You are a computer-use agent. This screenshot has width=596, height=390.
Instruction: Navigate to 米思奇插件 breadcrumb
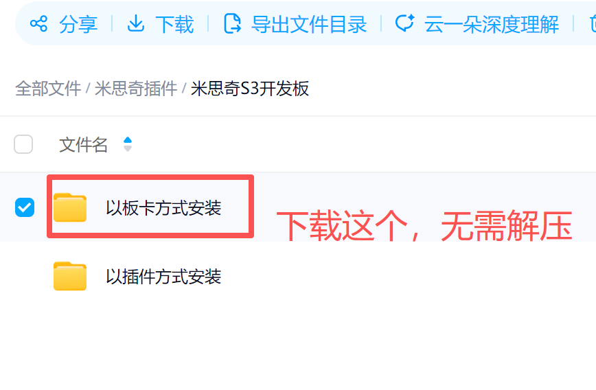pos(136,89)
